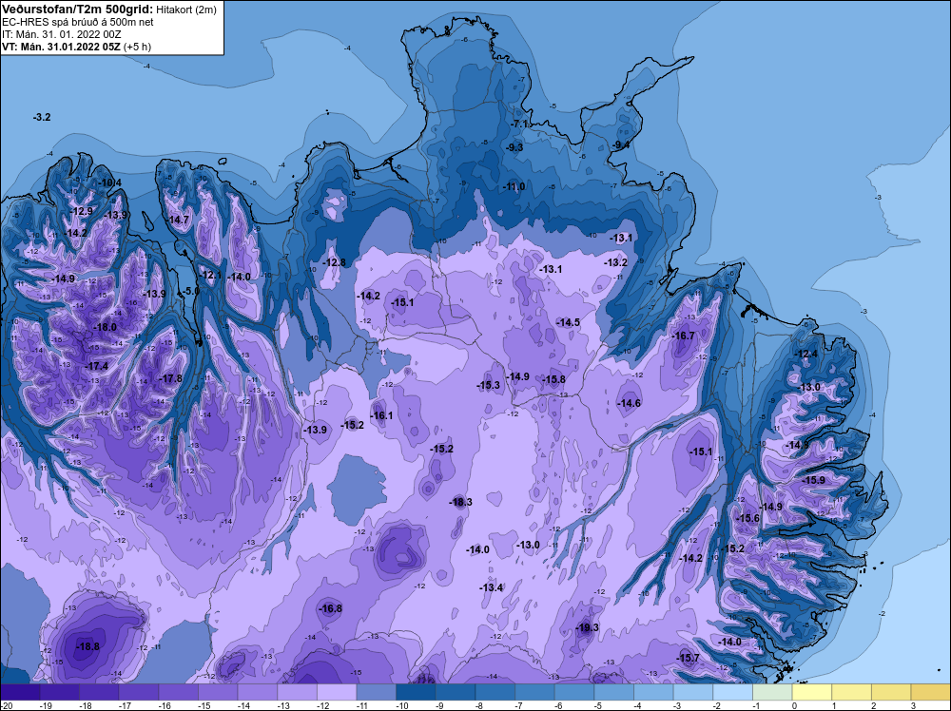This screenshot has width=951, height=711.
Task: Click the -7.1 temperature value
Action: [519, 124]
